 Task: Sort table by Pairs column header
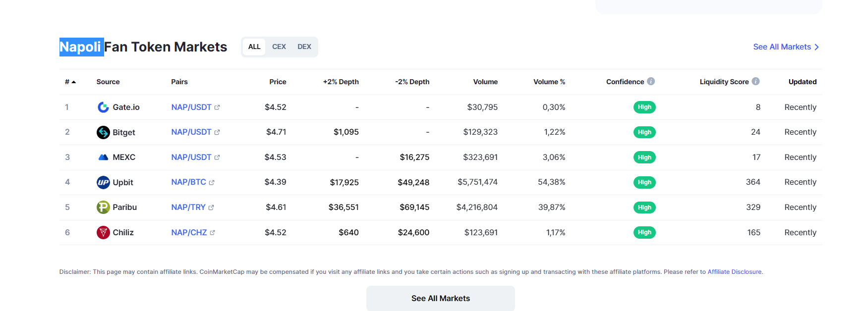[179, 82]
